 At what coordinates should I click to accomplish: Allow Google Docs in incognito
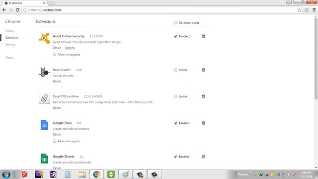(x=54, y=141)
